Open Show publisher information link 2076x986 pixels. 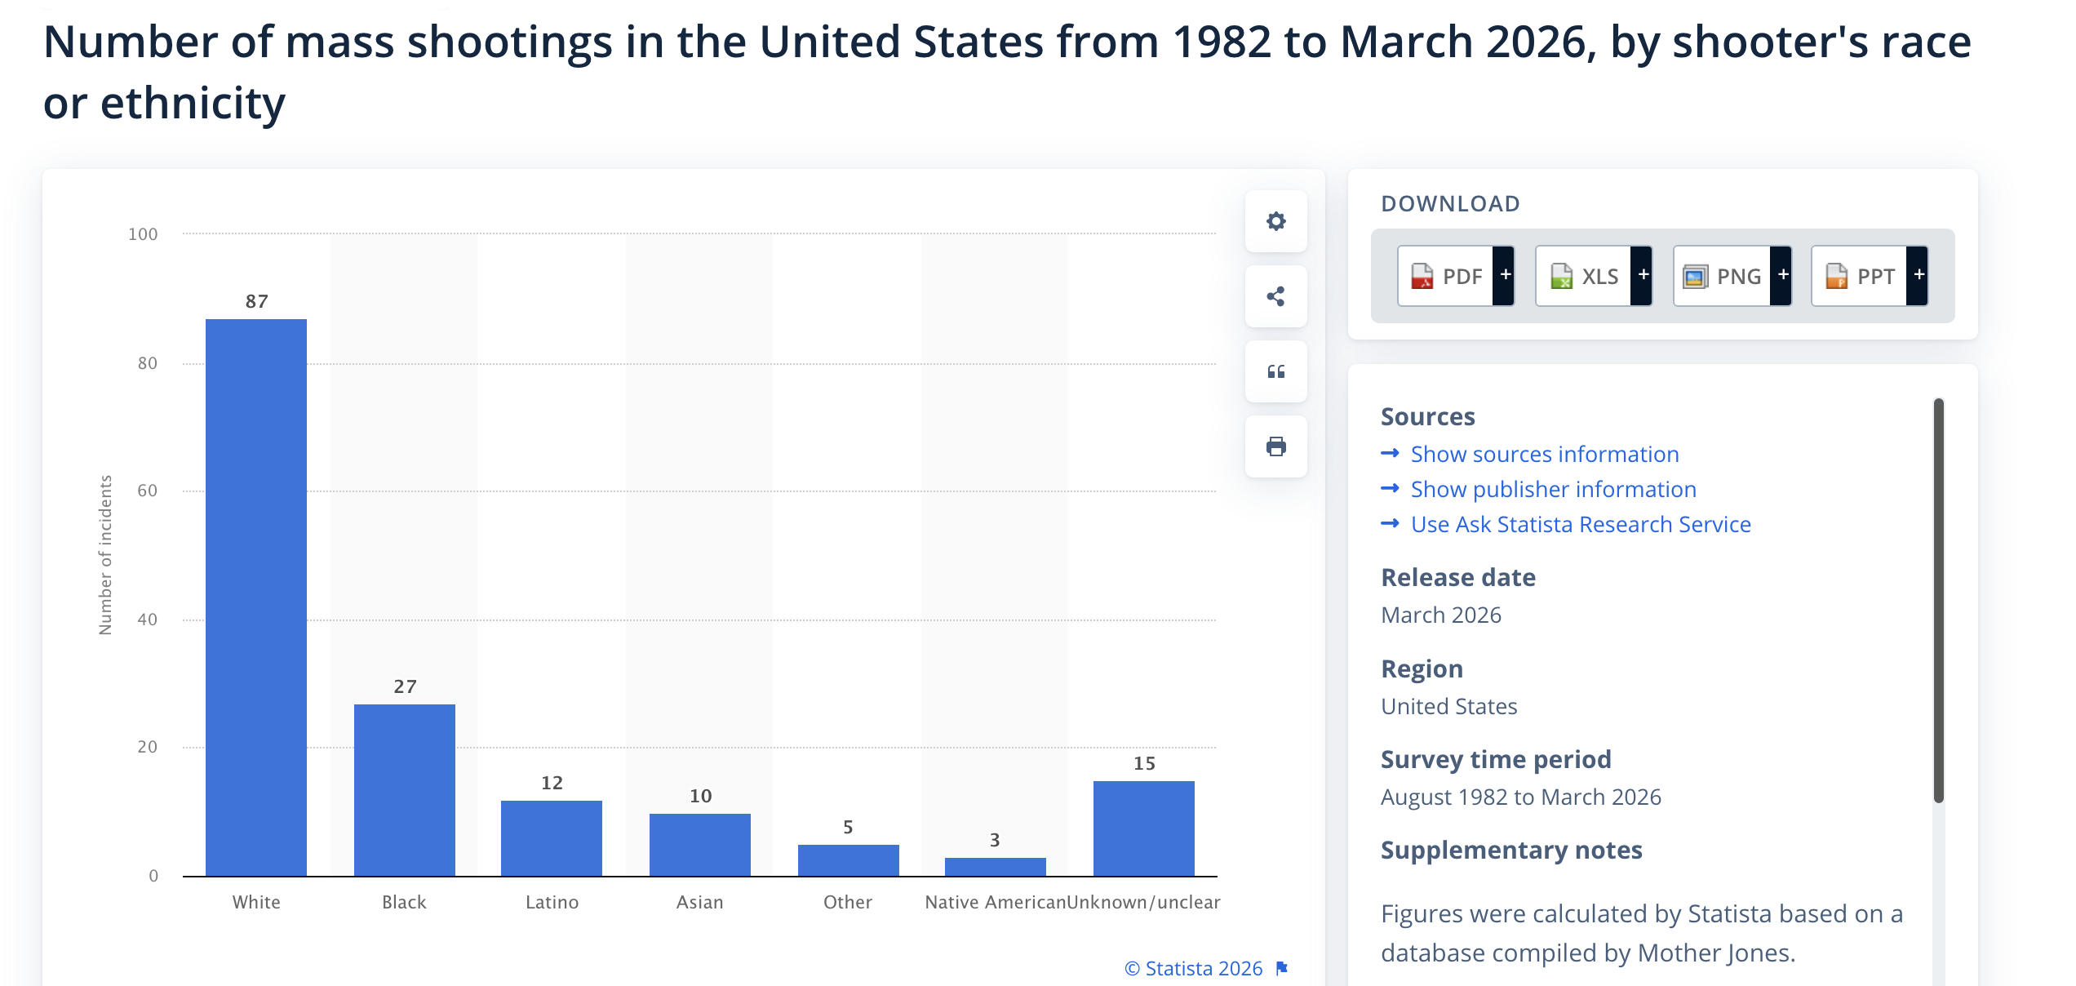[x=1553, y=489]
